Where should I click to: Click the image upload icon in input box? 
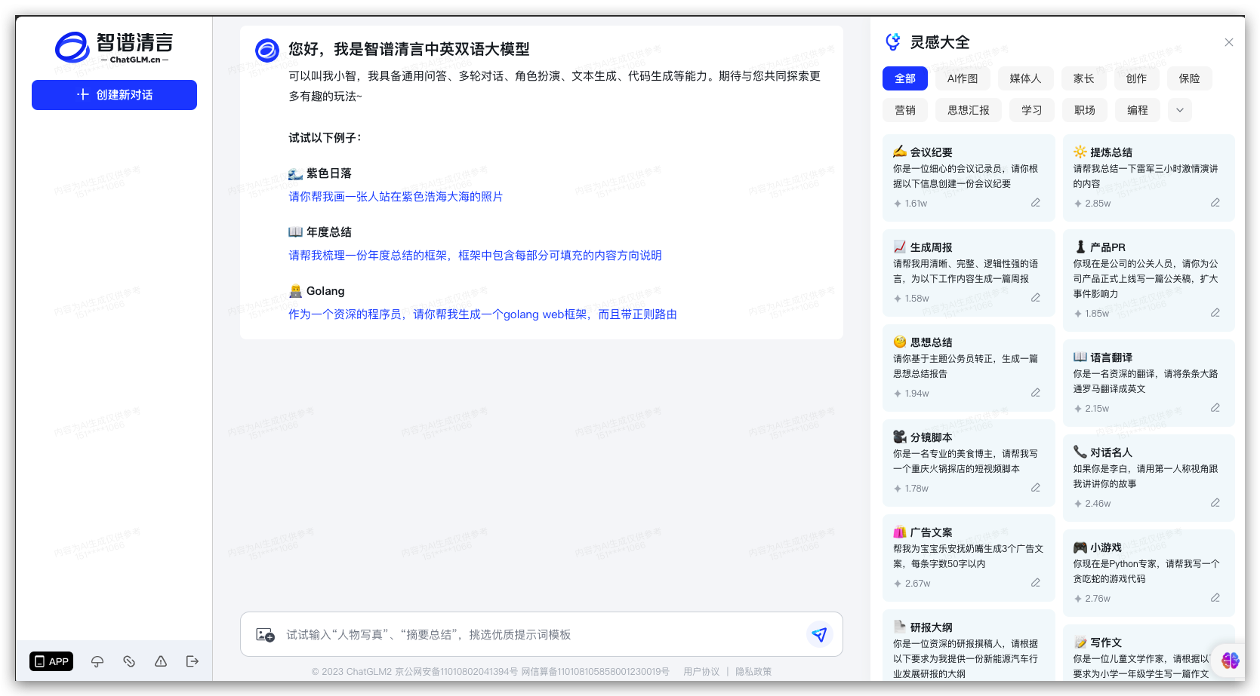tap(265, 635)
